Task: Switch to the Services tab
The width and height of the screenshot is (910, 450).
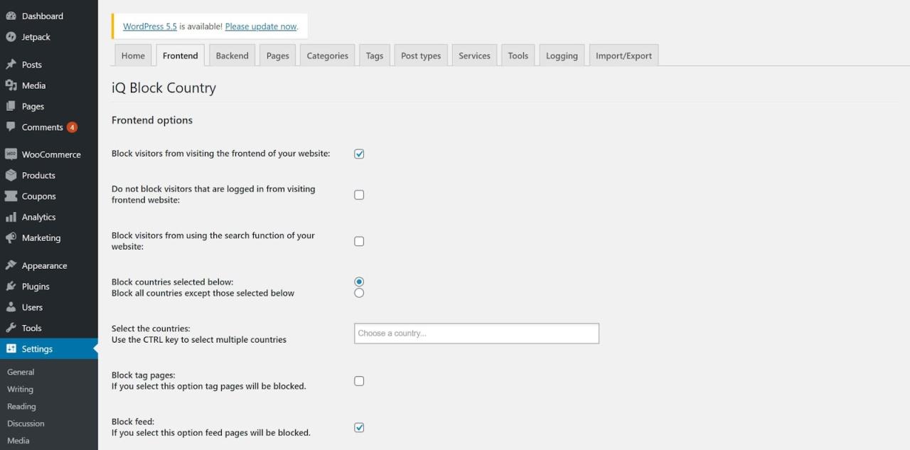Action: pos(474,55)
